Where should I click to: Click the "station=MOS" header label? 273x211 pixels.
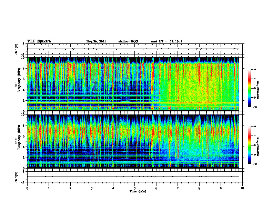[128, 41]
